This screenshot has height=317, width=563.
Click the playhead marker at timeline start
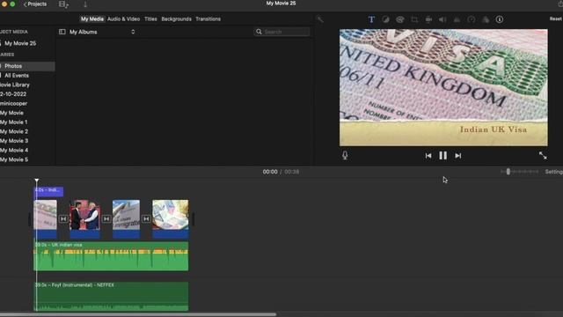click(37, 180)
